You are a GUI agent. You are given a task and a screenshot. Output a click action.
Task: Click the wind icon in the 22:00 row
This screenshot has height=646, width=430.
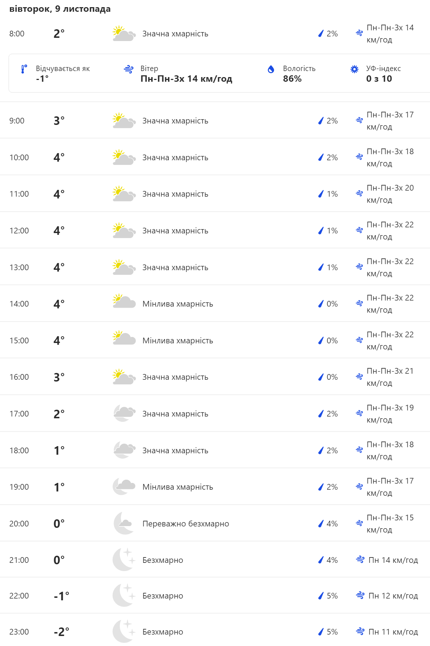pos(360,595)
